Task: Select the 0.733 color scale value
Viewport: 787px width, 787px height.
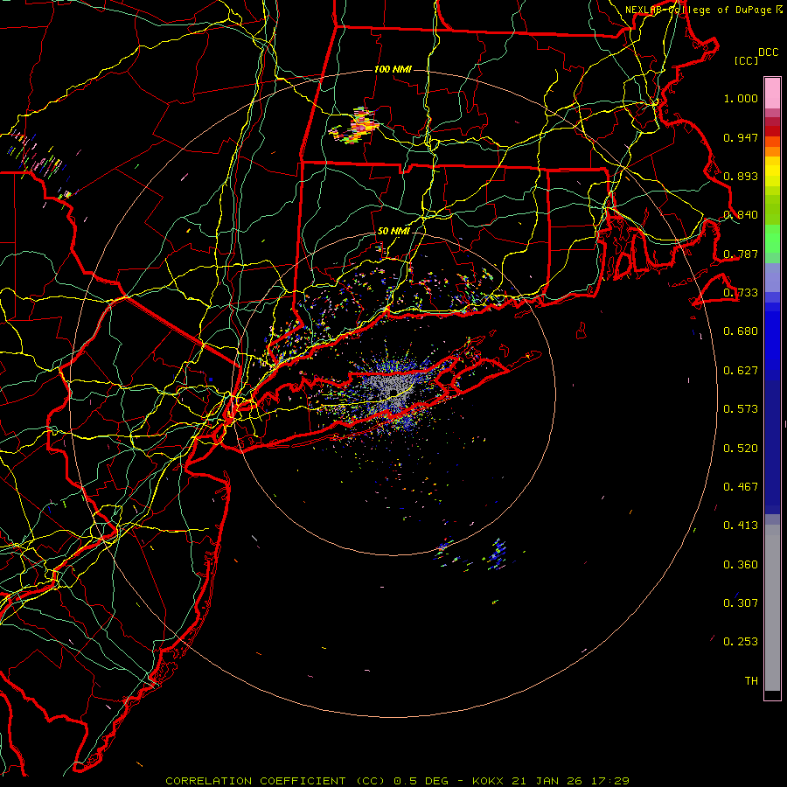Action: tap(741, 293)
